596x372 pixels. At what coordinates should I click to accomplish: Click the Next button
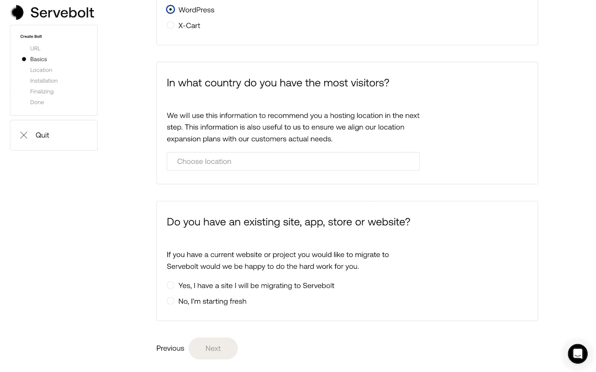coord(213,348)
